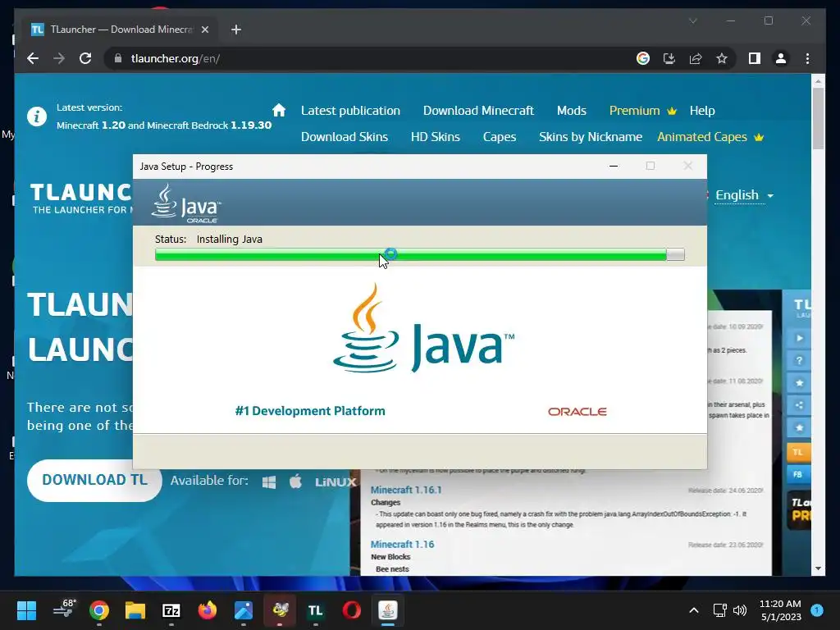Click the FB sidebar button

(x=797, y=474)
